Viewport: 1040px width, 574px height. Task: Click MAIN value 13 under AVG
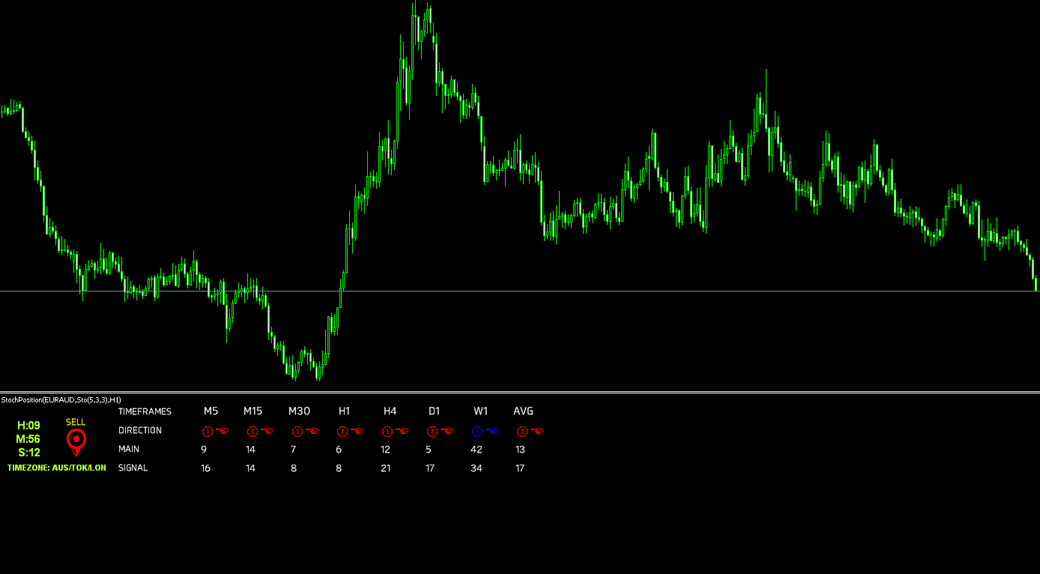[x=520, y=449]
